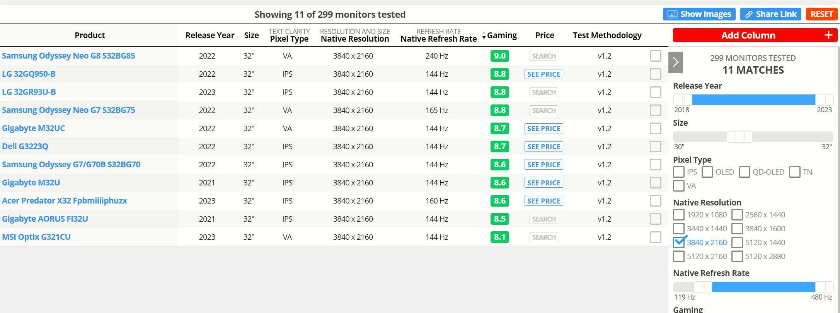Open the LG 32GQ950-B review link

point(29,74)
